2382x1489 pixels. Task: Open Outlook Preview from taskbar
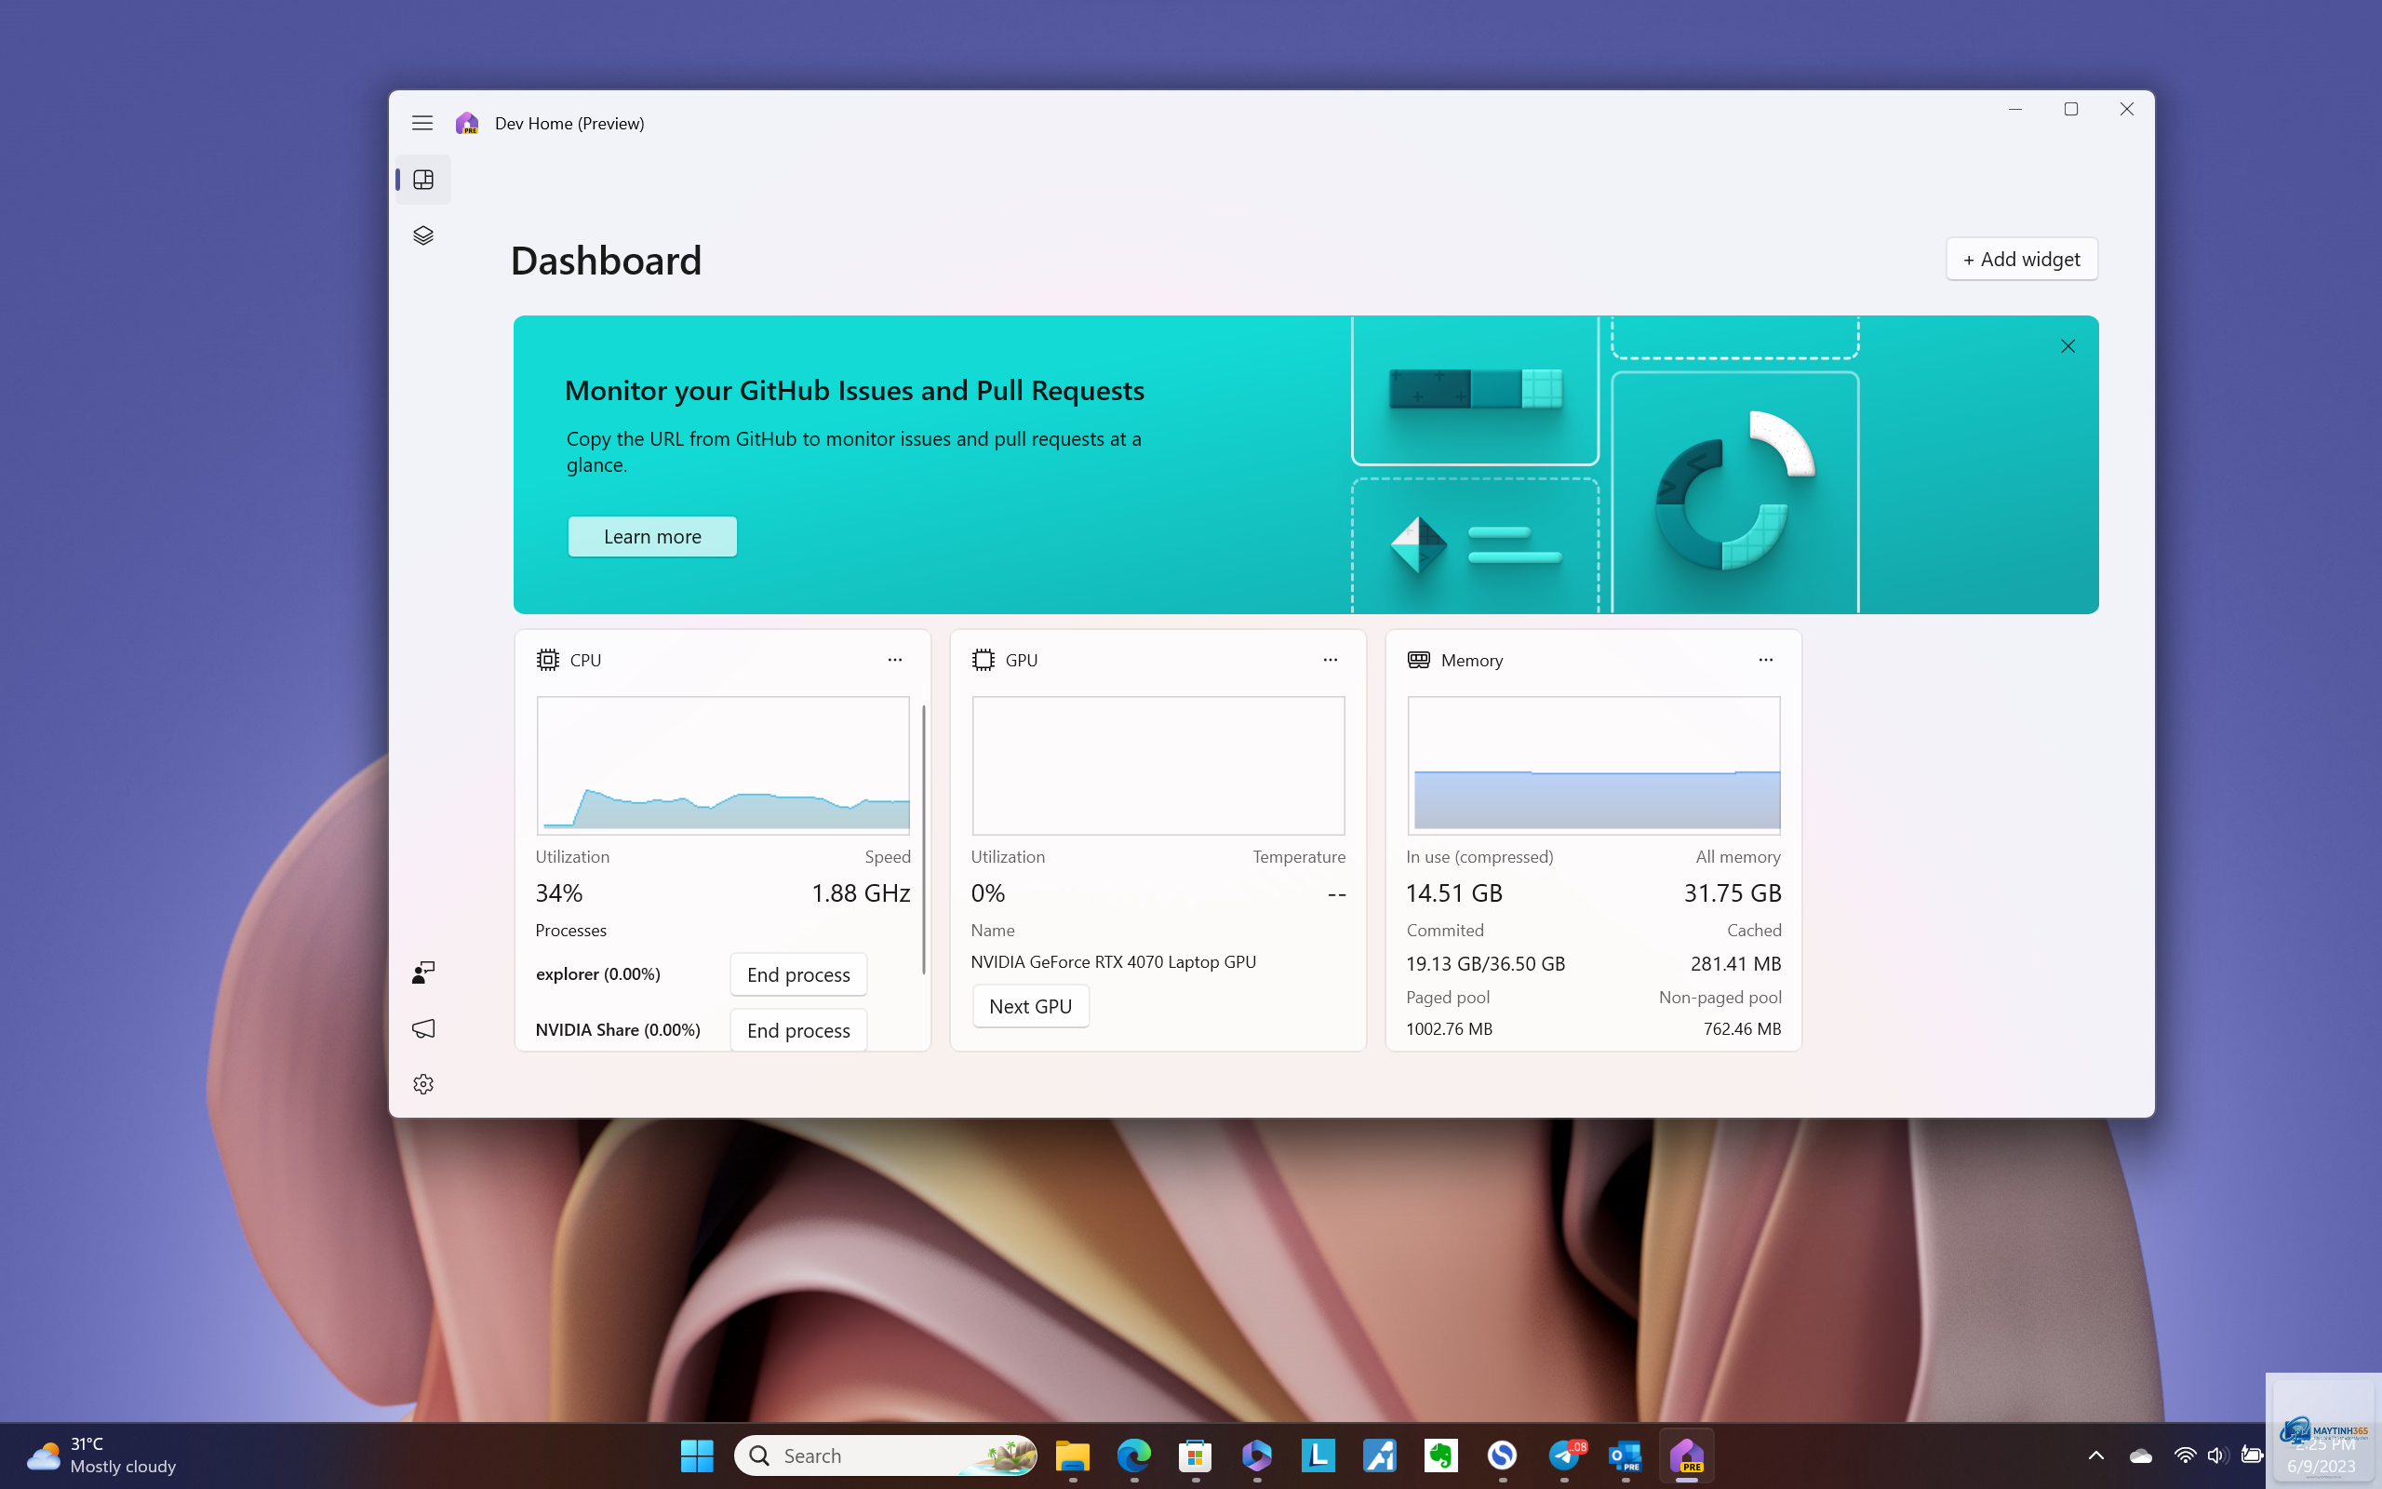[x=1626, y=1455]
